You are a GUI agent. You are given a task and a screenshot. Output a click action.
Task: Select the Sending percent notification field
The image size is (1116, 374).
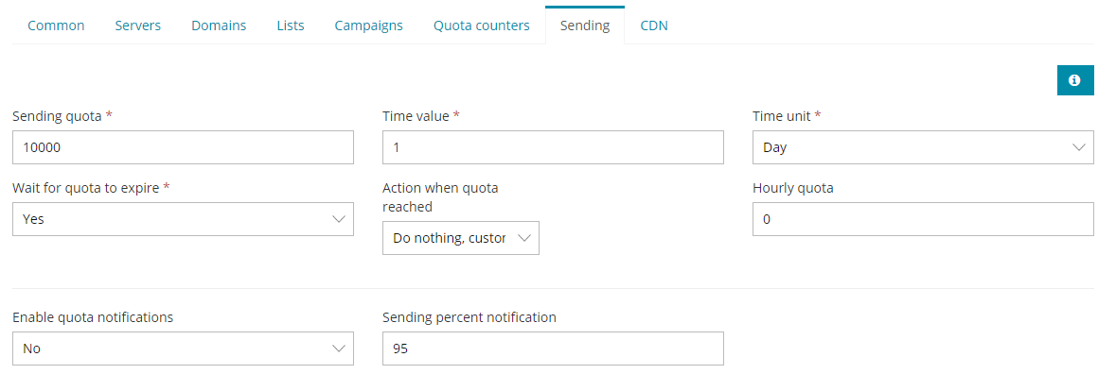click(553, 348)
